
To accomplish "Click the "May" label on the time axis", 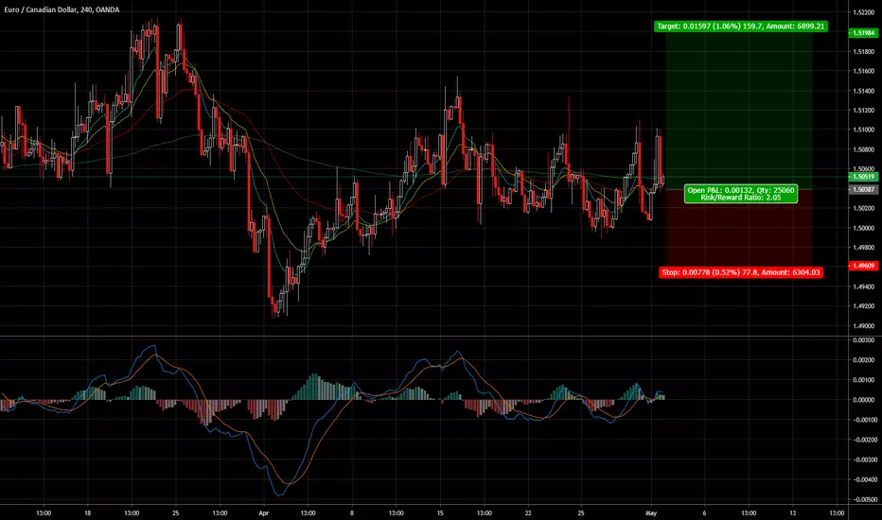I will coord(651,513).
